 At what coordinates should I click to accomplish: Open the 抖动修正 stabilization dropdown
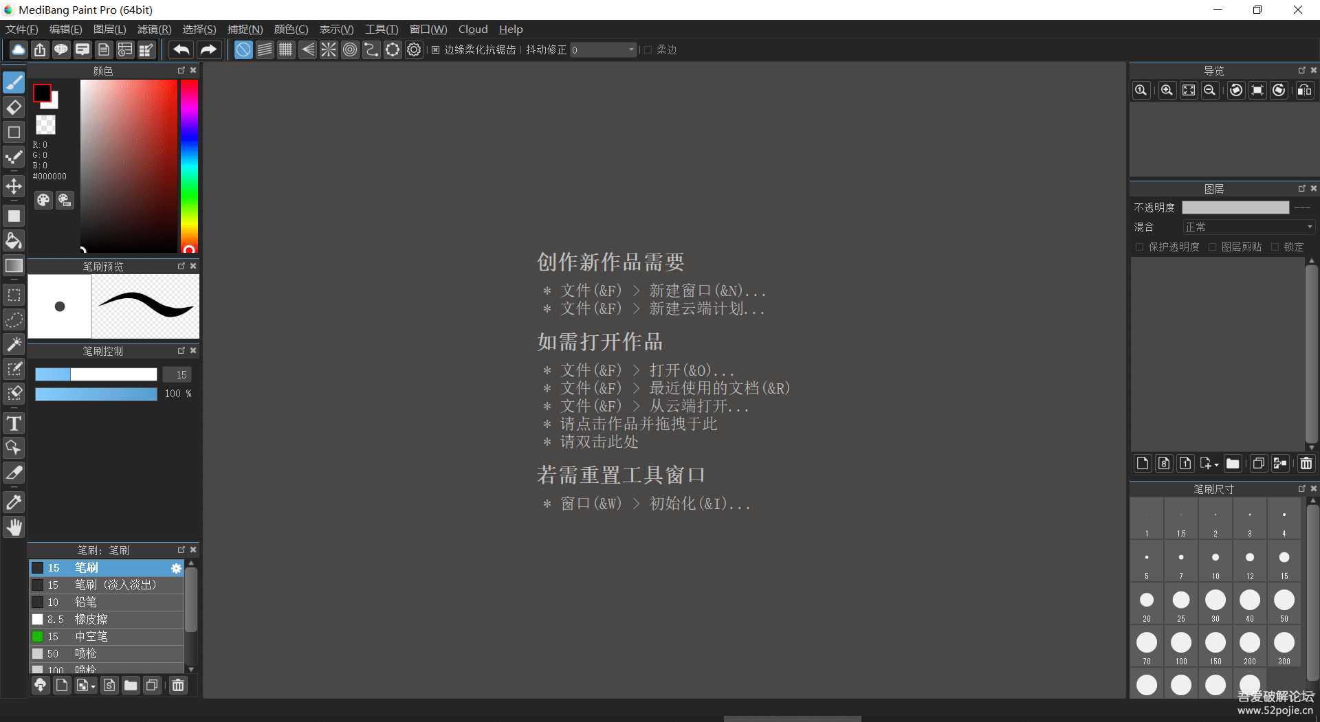(630, 49)
